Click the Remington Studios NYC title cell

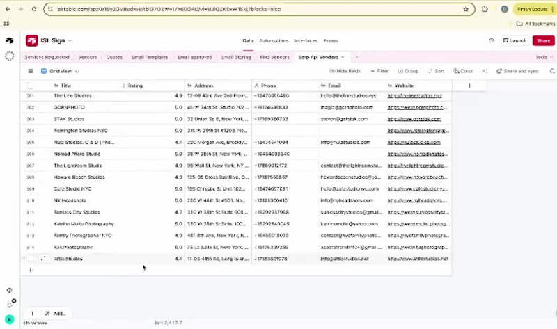(85, 131)
